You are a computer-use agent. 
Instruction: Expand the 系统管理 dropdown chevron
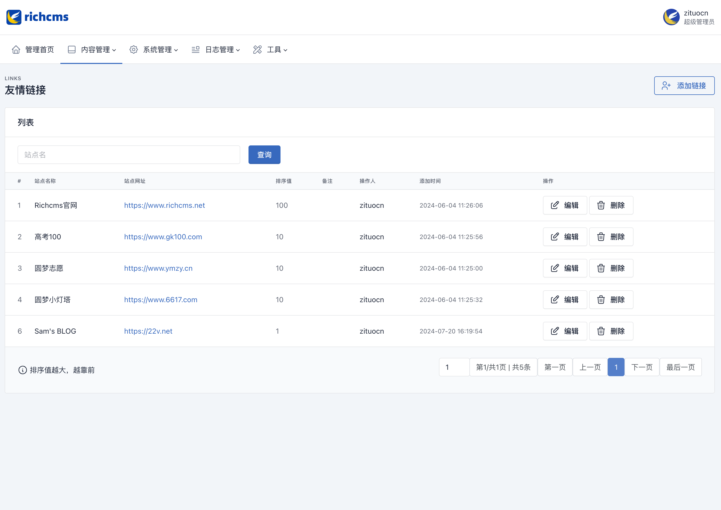[x=176, y=50]
